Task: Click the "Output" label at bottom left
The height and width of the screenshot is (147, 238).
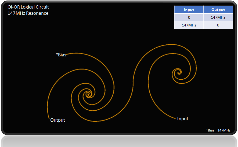Action: 57,120
